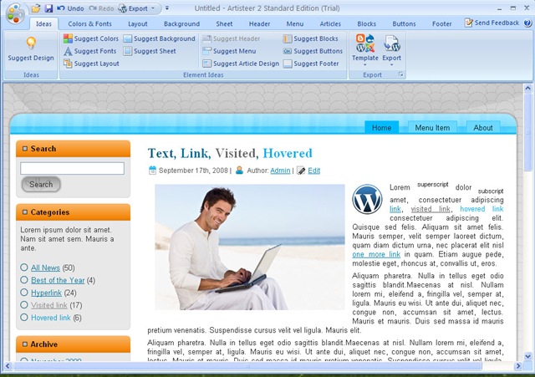Viewport: 535px width, 377px height.
Task: Click the Export icon in ribbon Export group
Action: click(x=392, y=43)
